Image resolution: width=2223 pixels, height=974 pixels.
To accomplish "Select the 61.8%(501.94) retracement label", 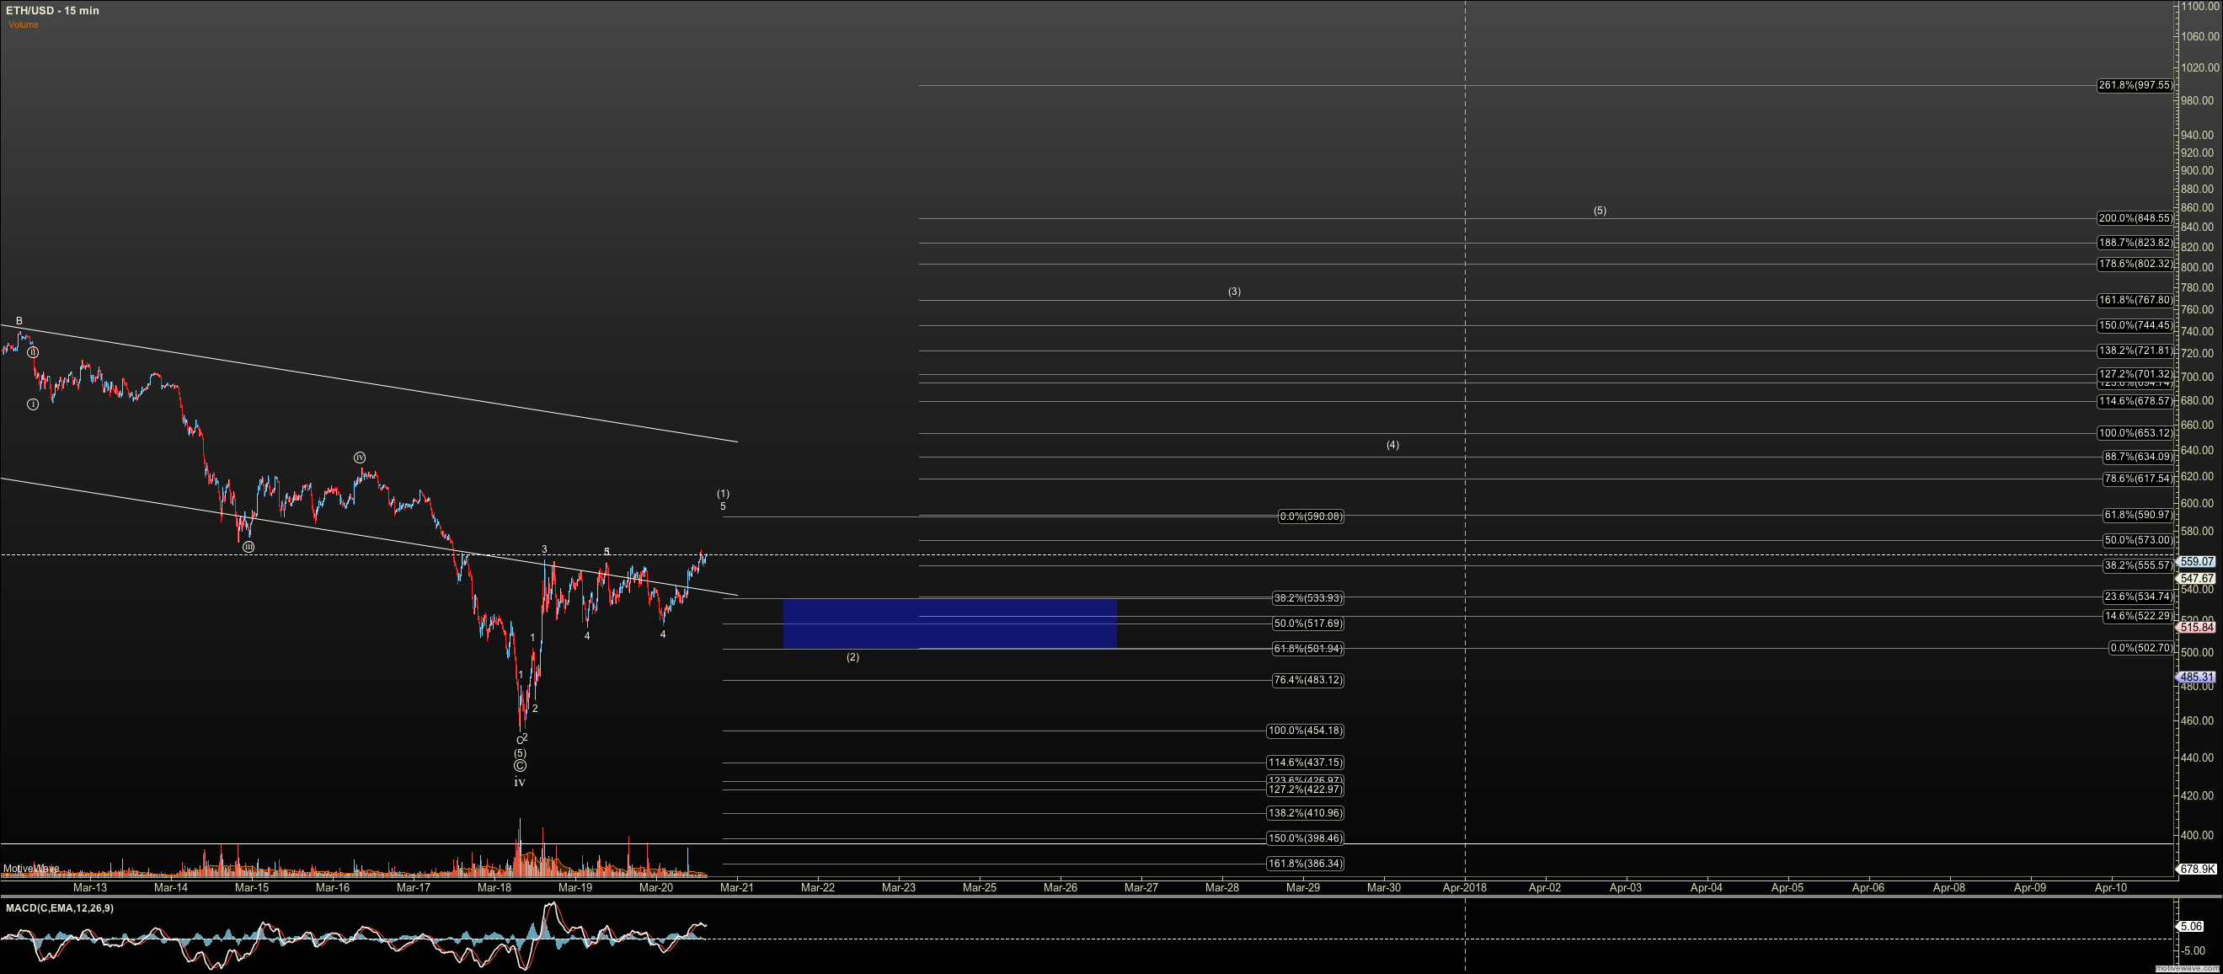I will coord(1307,649).
